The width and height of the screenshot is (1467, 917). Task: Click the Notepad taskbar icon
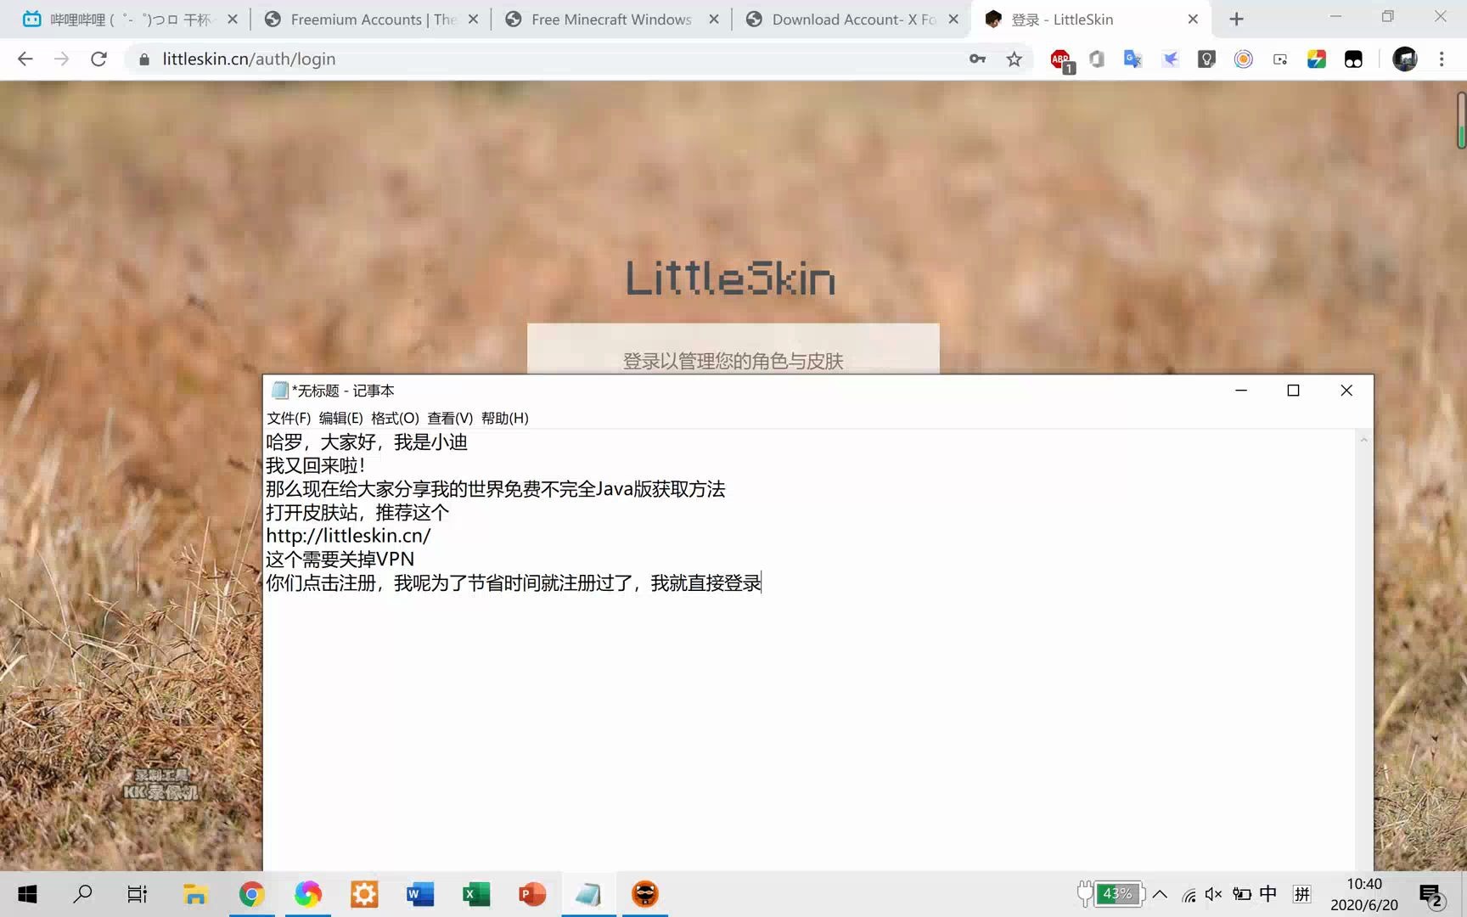[x=588, y=894]
